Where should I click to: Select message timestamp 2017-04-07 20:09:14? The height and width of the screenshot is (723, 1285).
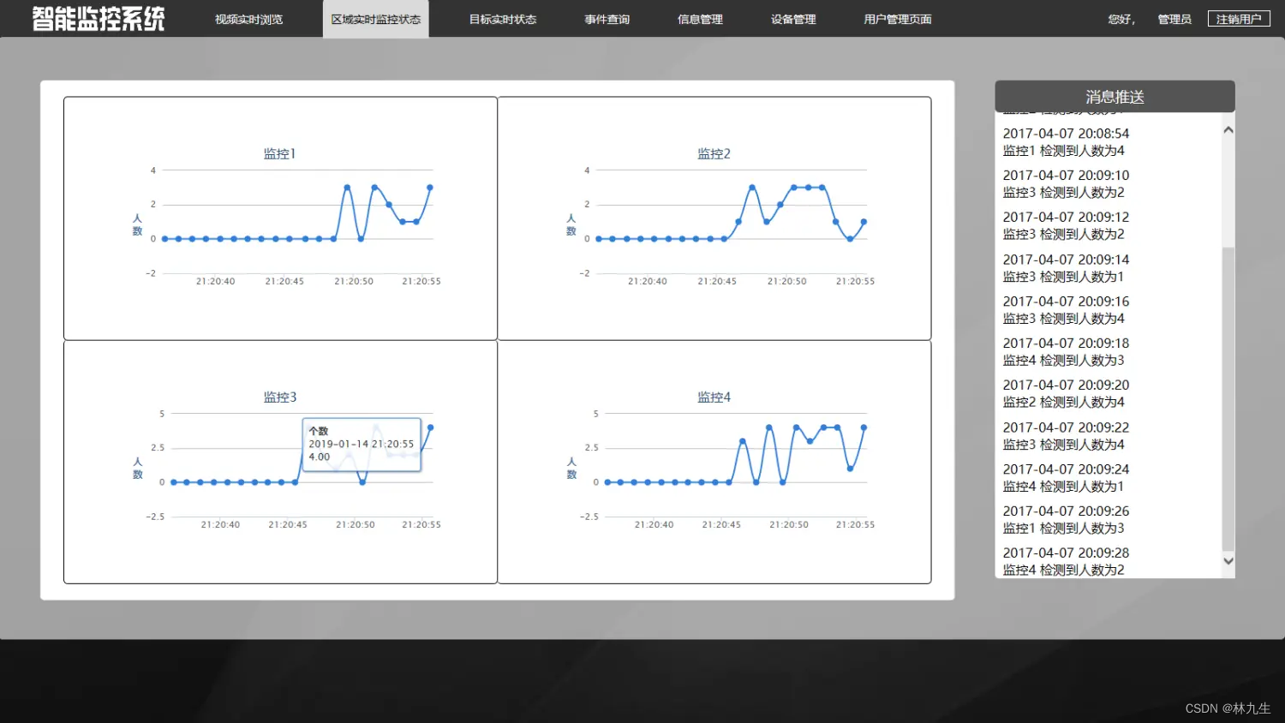coord(1066,260)
